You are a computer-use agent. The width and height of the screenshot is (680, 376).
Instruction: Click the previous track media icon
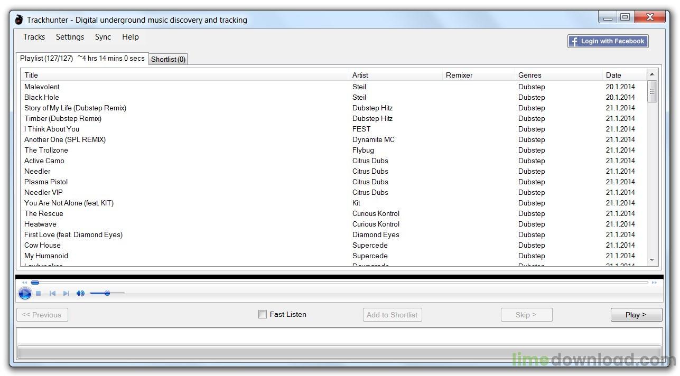point(52,293)
